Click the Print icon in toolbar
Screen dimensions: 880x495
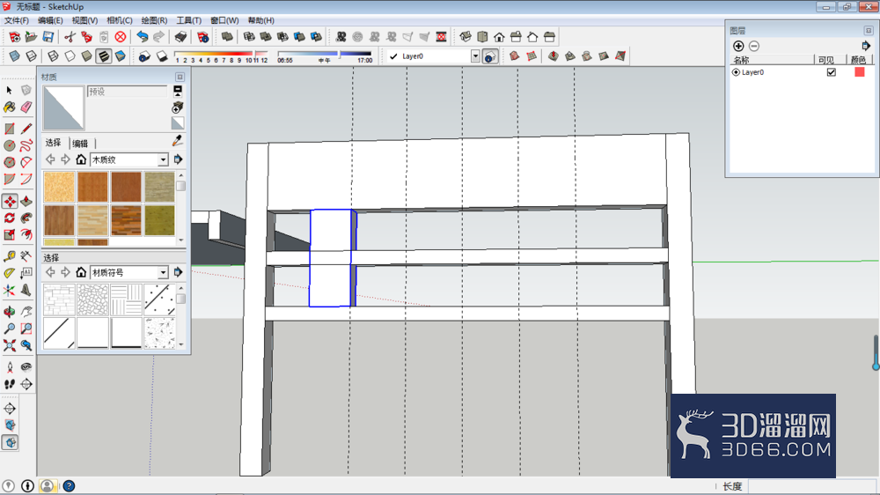180,37
